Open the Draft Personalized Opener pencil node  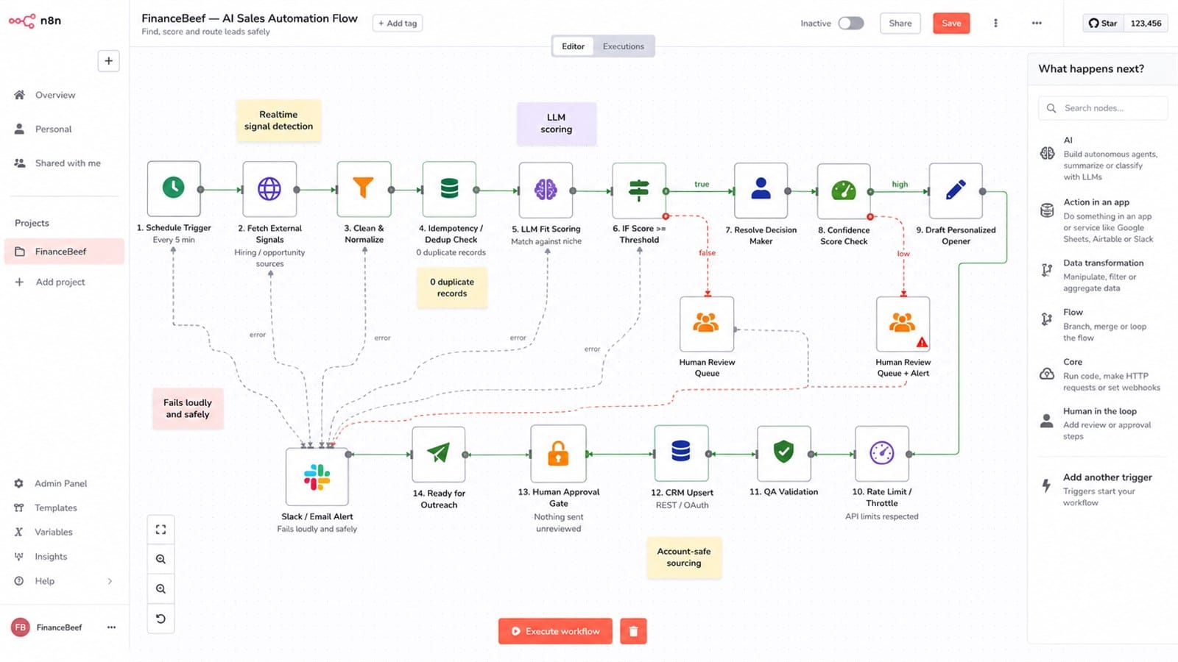point(956,191)
